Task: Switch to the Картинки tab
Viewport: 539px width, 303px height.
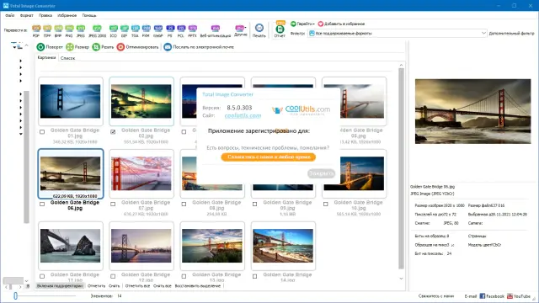Action: [x=46, y=58]
